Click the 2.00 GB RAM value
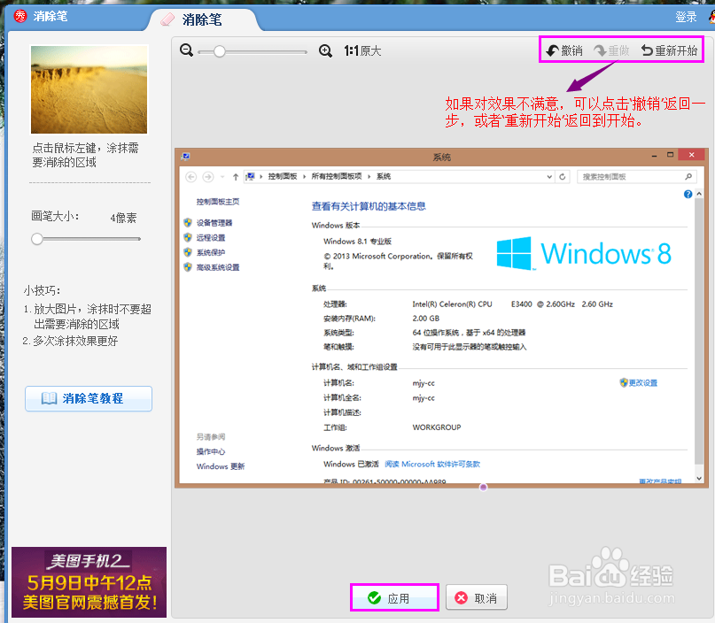This screenshot has width=715, height=623. coord(426,319)
